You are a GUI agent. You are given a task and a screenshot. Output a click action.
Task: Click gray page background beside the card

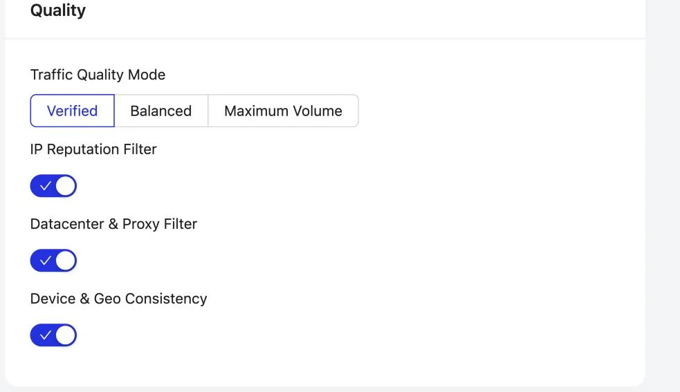(663, 195)
